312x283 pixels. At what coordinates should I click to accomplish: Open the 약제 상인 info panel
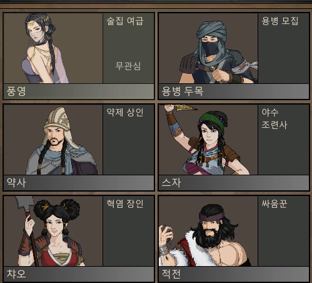click(x=129, y=140)
